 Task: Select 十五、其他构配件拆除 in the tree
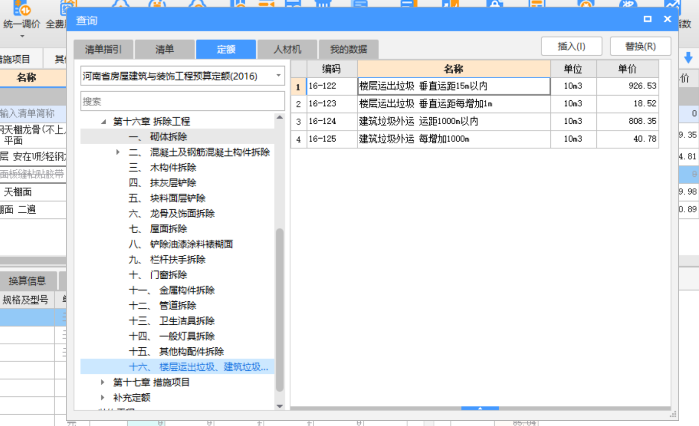(176, 351)
